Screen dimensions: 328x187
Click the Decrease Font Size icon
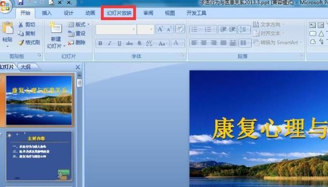click(x=169, y=29)
